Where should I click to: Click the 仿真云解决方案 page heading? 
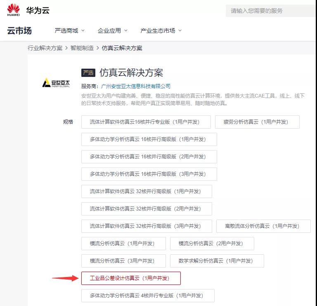131,73
